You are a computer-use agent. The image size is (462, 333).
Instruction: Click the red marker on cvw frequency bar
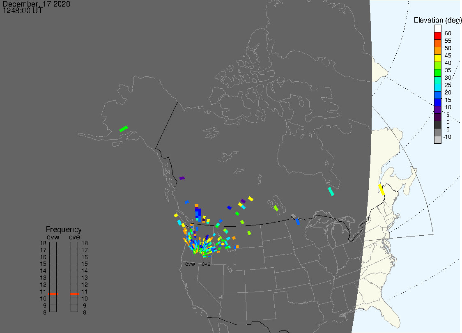[x=53, y=294]
